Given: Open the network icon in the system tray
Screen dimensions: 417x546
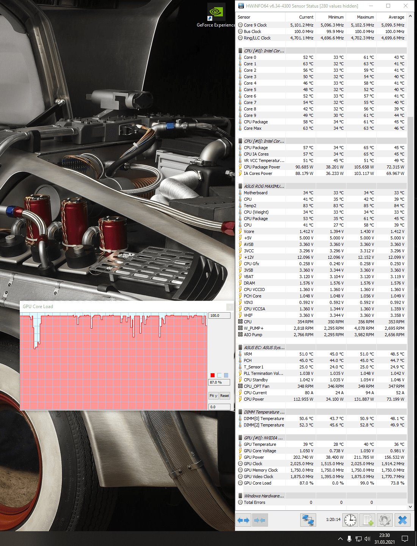Looking at the screenshot, I should 358,538.
